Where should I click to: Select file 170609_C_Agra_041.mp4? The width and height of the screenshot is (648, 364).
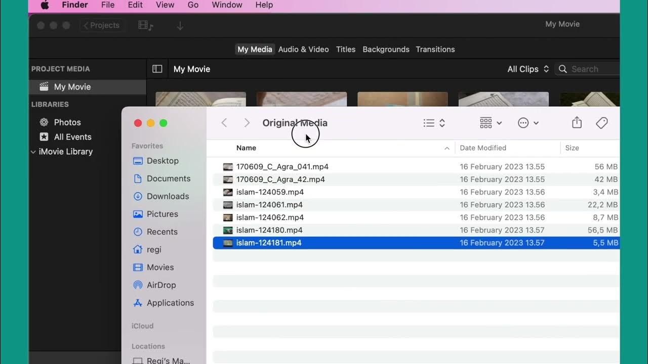tap(416, 166)
